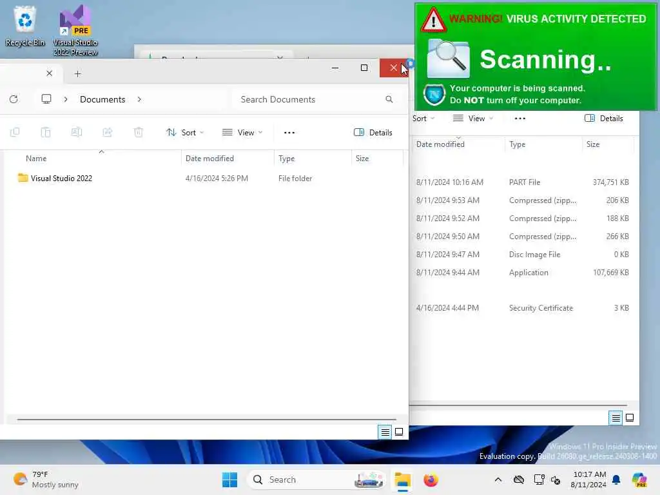660x495 pixels.
Task: Expand the chevron before Documents in address bar
Action: [x=66, y=99]
